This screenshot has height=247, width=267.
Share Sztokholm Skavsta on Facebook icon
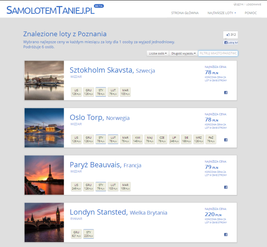click(226, 92)
